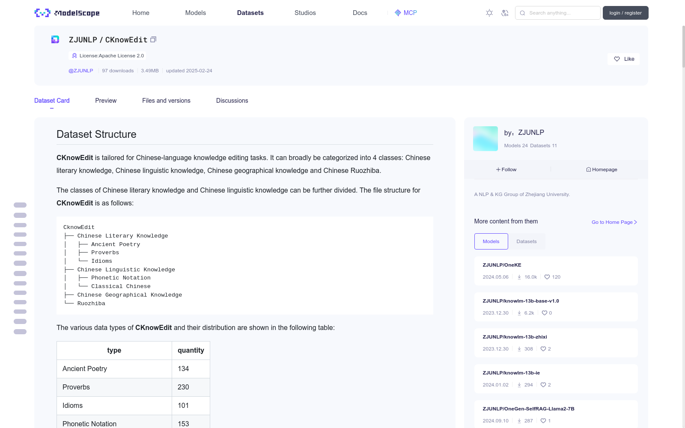Screen dimensions: 685x428
Task: Click the Apache License 2.0 tag
Action: click(x=107, y=56)
